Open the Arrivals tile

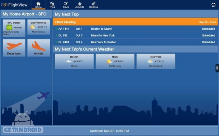tap(39, 48)
